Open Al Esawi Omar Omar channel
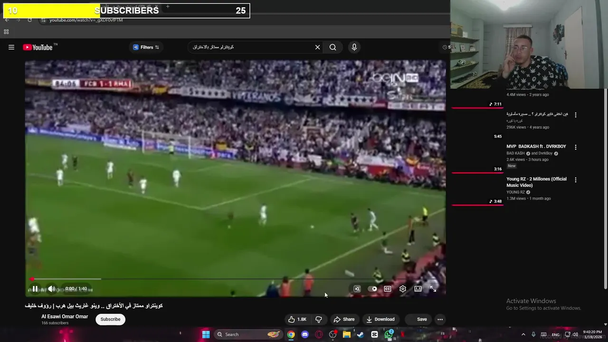The height and width of the screenshot is (342, 608). pyautogui.click(x=65, y=316)
